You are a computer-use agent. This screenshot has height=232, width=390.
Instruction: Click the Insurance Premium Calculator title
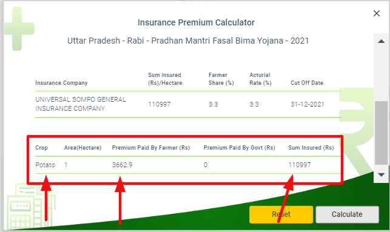(x=196, y=22)
